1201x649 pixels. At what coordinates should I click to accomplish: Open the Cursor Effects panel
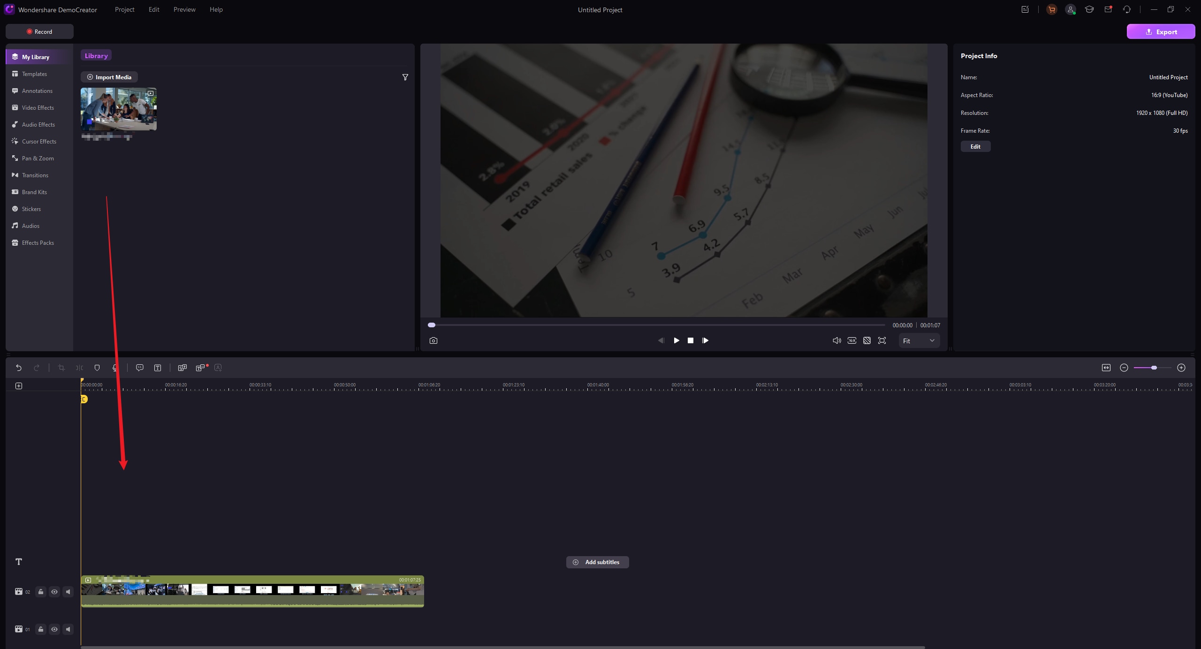click(x=38, y=142)
